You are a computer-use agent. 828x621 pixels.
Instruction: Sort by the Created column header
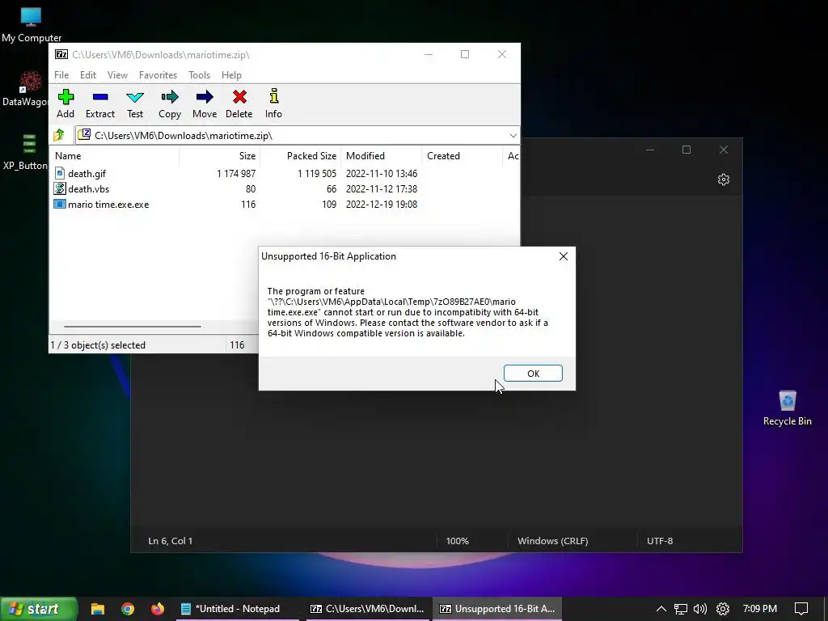click(462, 156)
